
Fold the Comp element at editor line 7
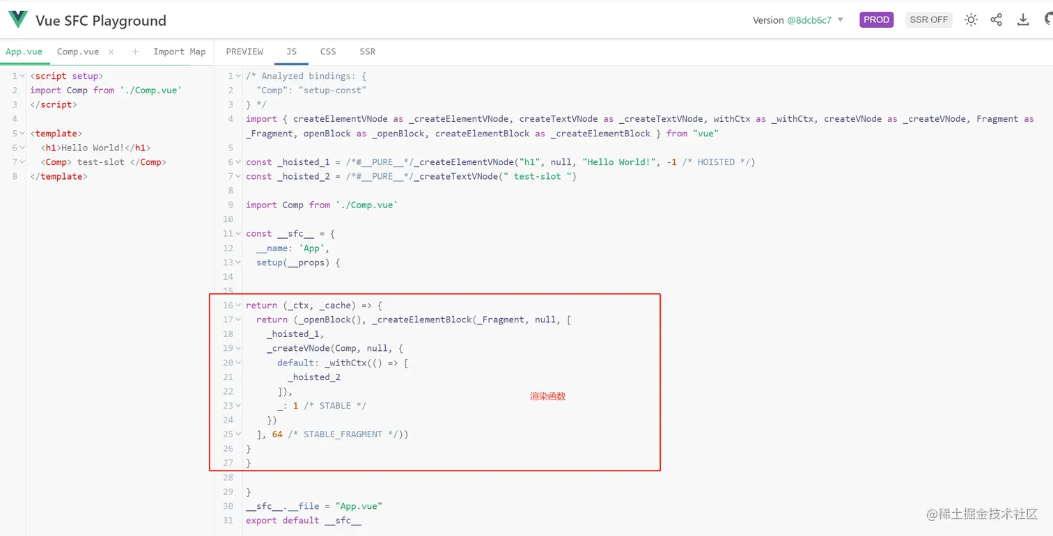pyautogui.click(x=23, y=162)
